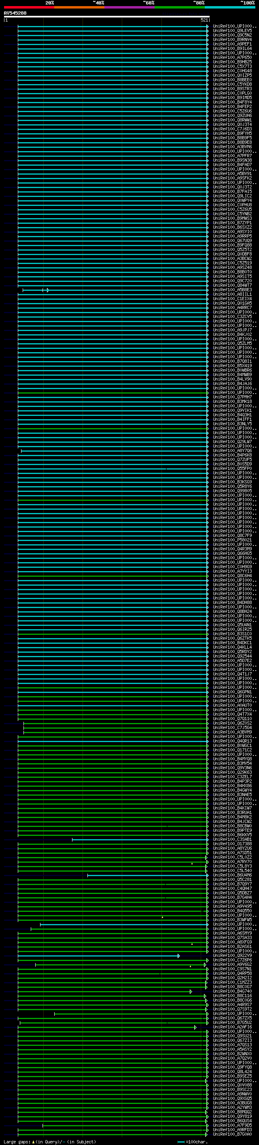Select subject label UniRef100_B4F8Y4

pyautogui.click(x=232, y=102)
